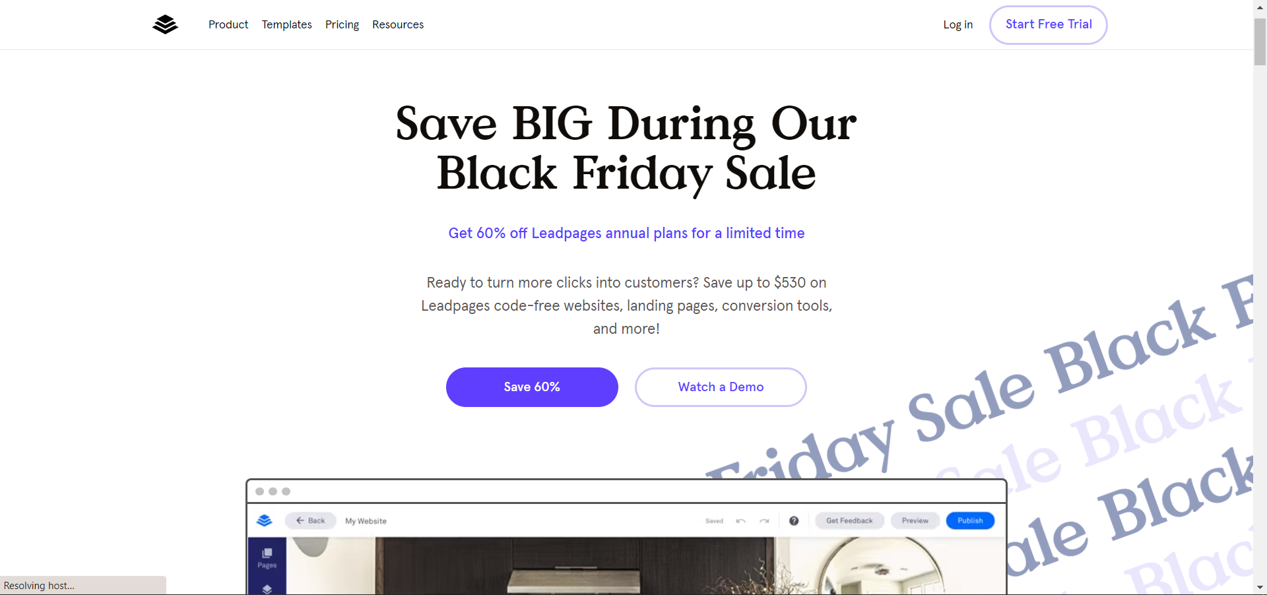
Task: Open the Templates menu
Action: (x=287, y=24)
